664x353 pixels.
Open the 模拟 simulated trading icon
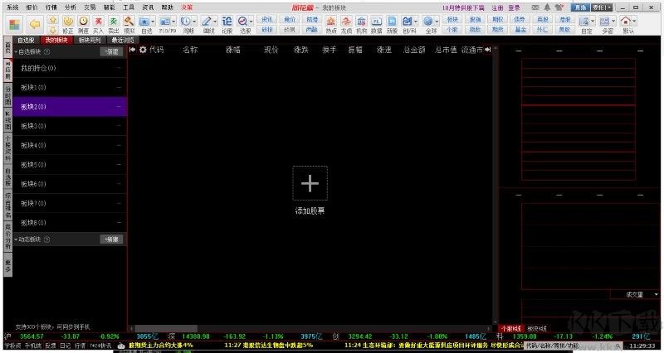129,22
